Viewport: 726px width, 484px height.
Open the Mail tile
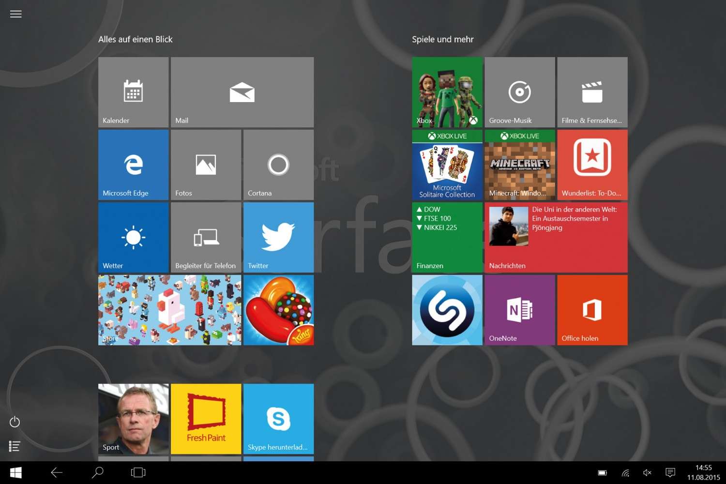242,92
